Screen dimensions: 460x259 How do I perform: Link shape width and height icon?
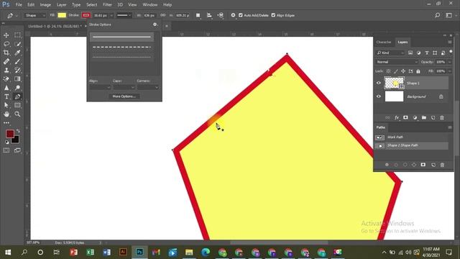163,15
